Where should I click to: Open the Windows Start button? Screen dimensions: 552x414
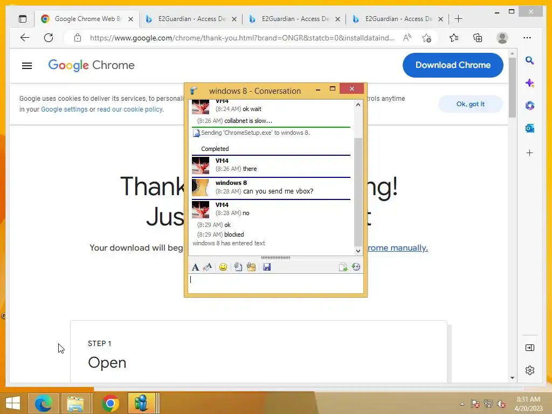[x=13, y=403]
